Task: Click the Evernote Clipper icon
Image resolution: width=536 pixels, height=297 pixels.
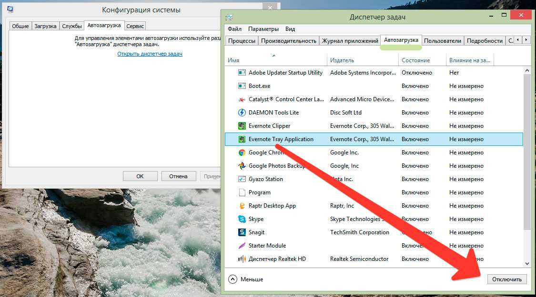Action: 242,126
